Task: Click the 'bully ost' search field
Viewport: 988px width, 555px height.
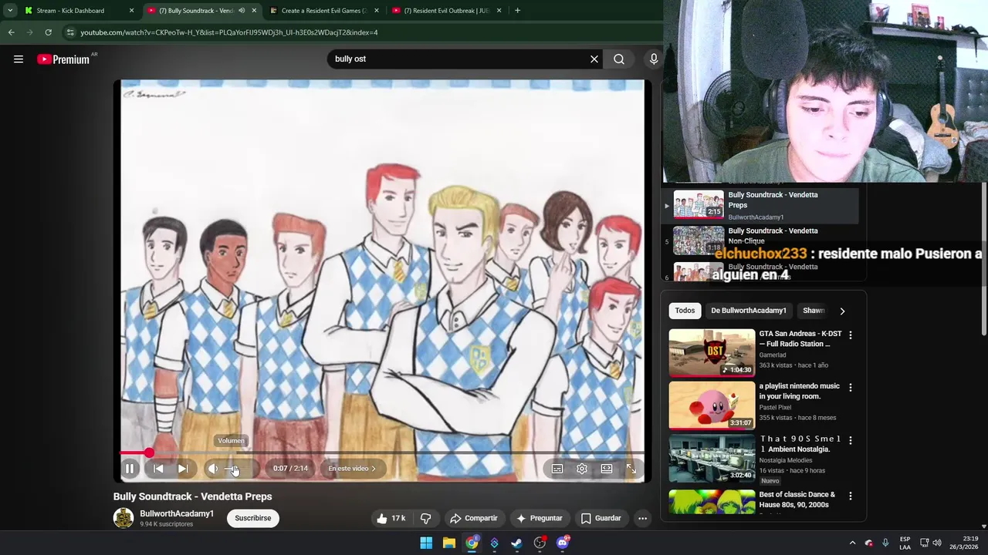Action: pos(458,59)
